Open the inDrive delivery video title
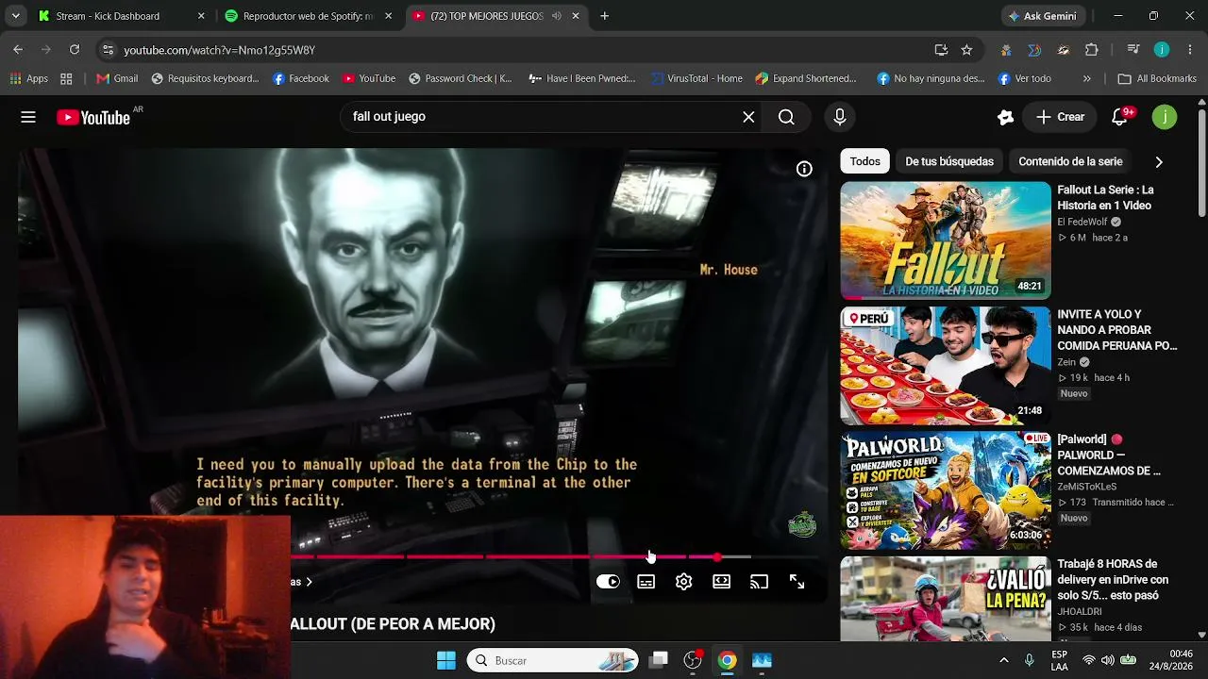Viewport: 1208px width, 679px height. pos(1113,580)
